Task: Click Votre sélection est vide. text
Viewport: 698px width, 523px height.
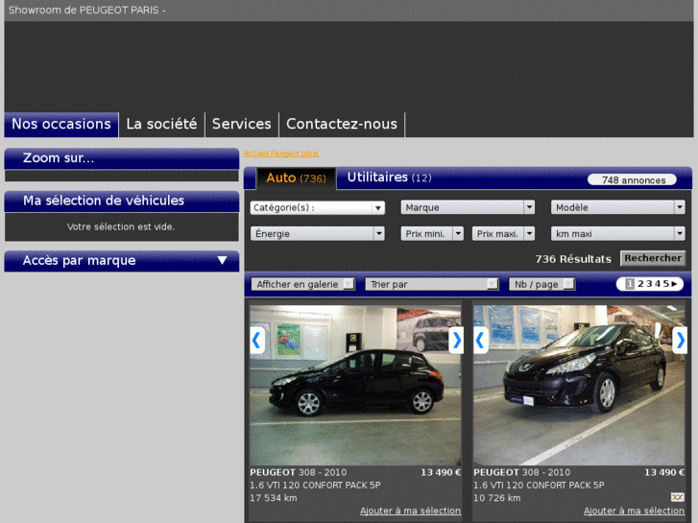Action: (121, 227)
